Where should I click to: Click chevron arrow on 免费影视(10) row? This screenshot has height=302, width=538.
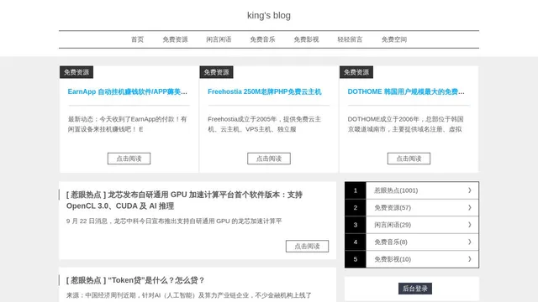470,259
